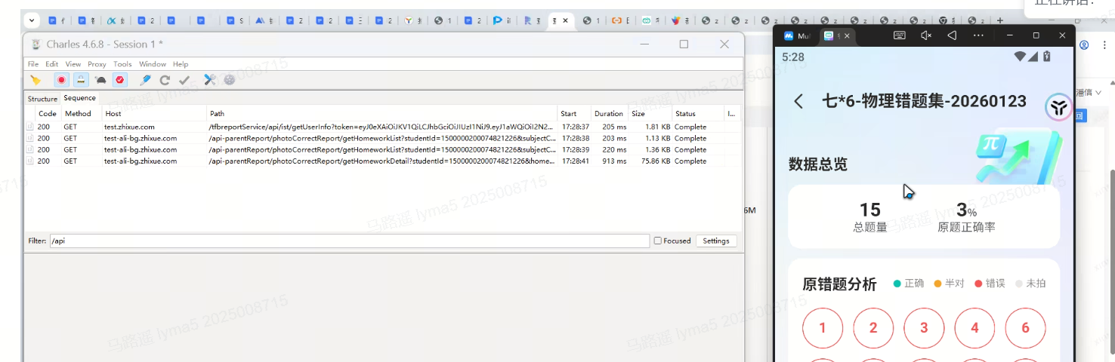Click the broom clear-session icon in Charles

[x=35, y=79]
